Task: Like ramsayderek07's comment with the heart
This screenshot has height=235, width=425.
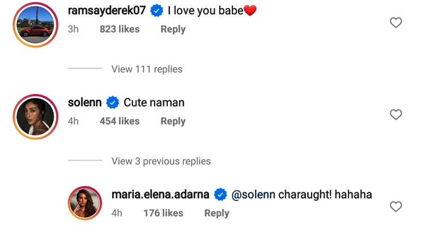Action: [x=396, y=23]
